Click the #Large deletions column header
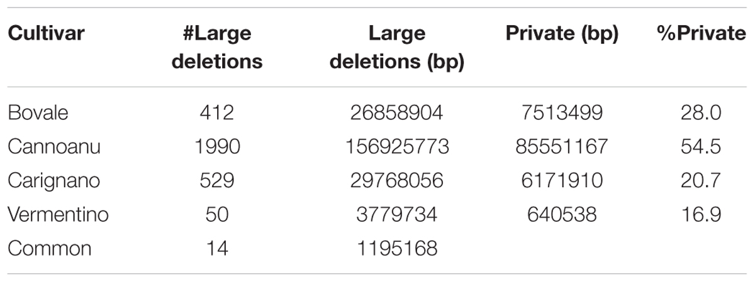 (x=217, y=48)
